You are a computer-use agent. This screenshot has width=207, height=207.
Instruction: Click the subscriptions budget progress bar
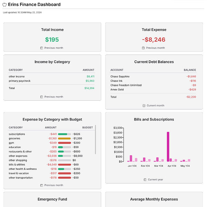pos(65,134)
